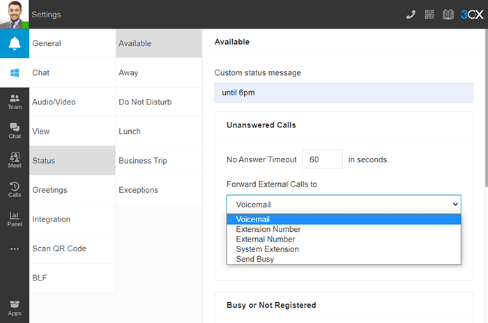Screen dimensions: 488x323
Task: Open the Greetings settings section
Action: [49, 190]
